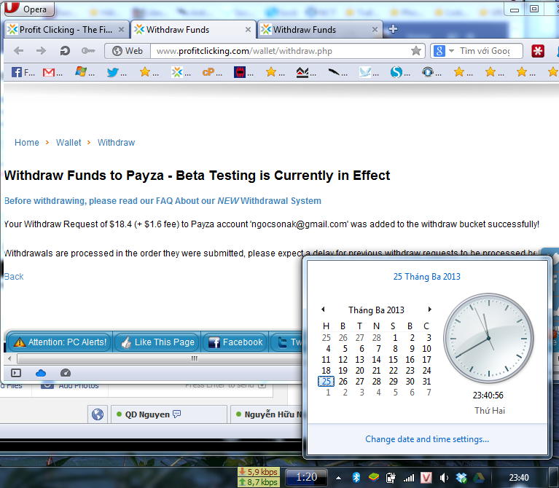The image size is (559, 488).
Task: Click the 1:20 taskbar timer widget
Action: tap(306, 477)
